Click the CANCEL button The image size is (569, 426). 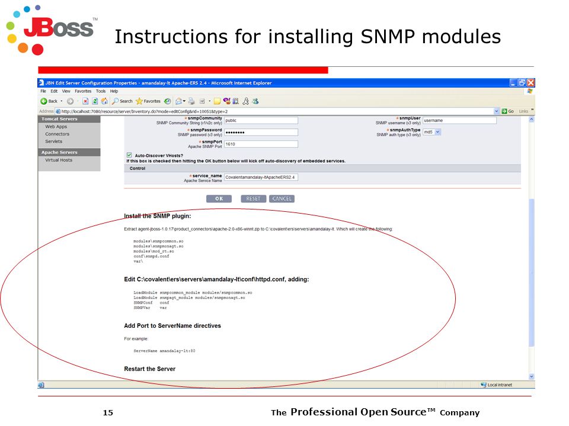pos(282,199)
